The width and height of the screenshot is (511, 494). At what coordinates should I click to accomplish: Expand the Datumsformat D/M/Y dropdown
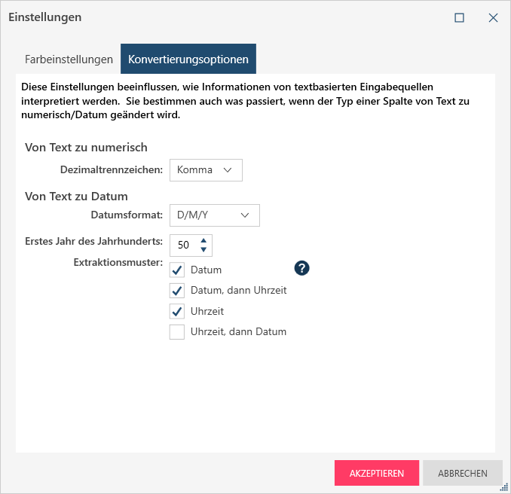click(214, 215)
